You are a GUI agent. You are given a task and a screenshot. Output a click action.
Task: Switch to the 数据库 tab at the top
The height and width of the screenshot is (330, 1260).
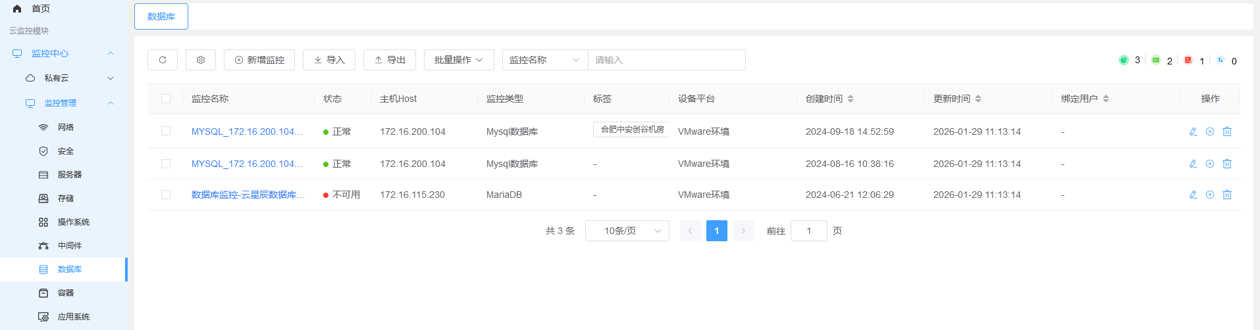tap(161, 16)
